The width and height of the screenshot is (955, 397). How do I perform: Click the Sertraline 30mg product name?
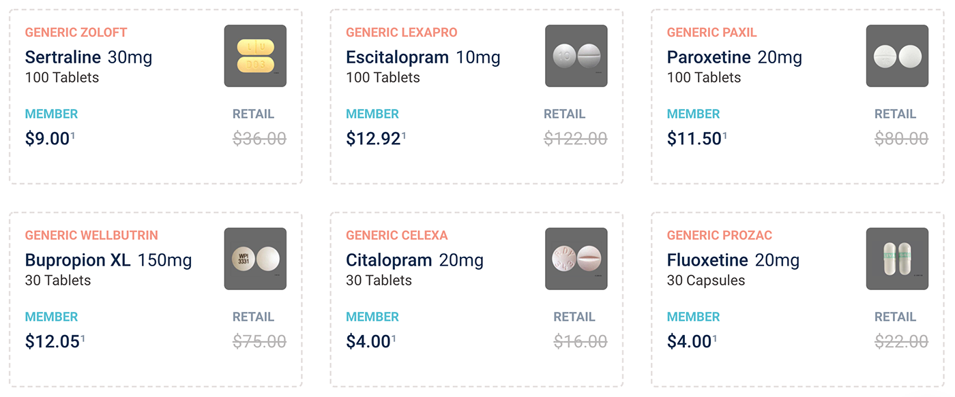89,57
